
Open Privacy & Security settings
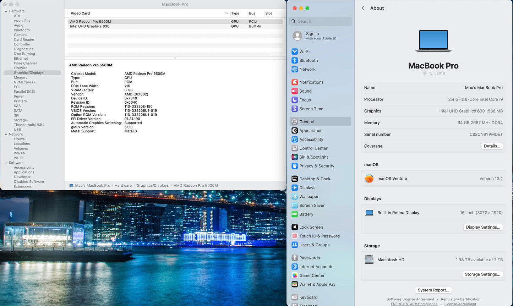tap(316, 166)
